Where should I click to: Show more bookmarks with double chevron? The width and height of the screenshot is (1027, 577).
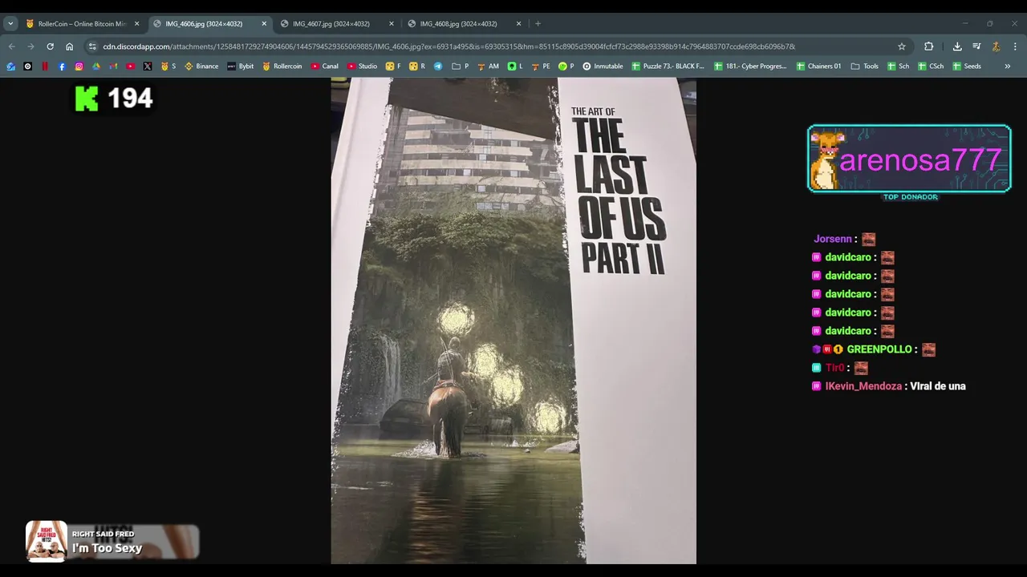tap(1008, 67)
